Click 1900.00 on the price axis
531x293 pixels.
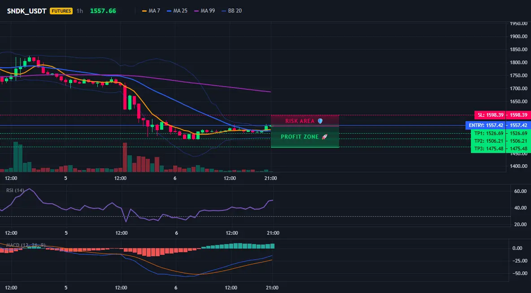(518, 37)
